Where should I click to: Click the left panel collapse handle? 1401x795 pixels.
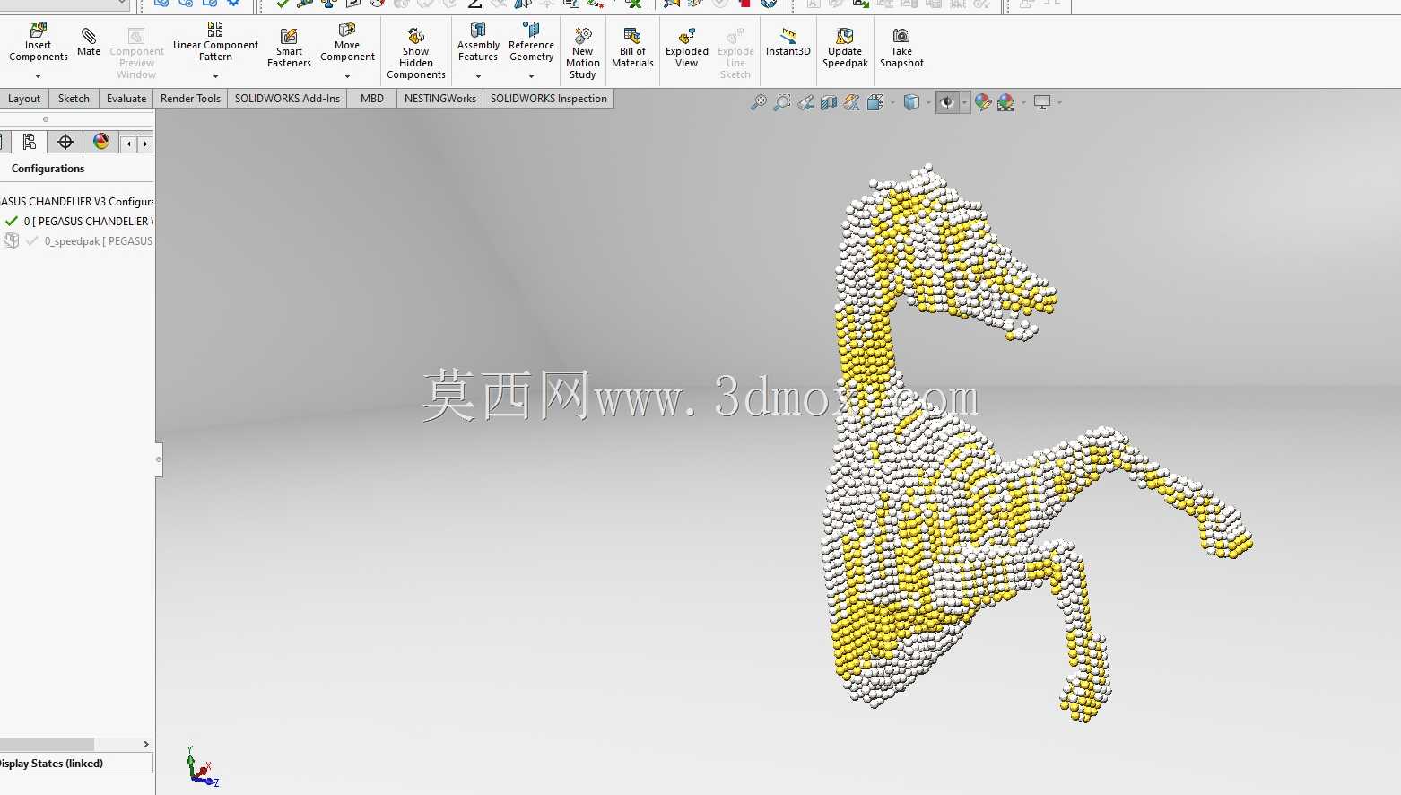pyautogui.click(x=159, y=459)
